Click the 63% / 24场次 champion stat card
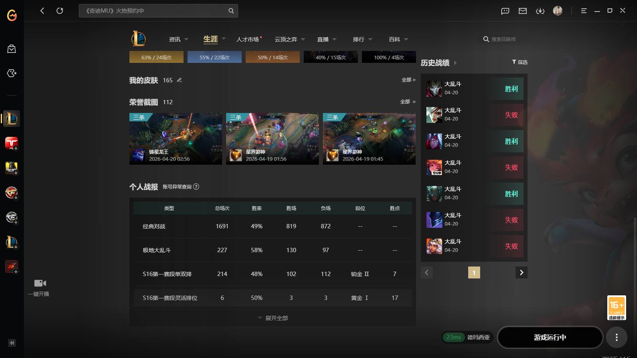 coord(156,57)
